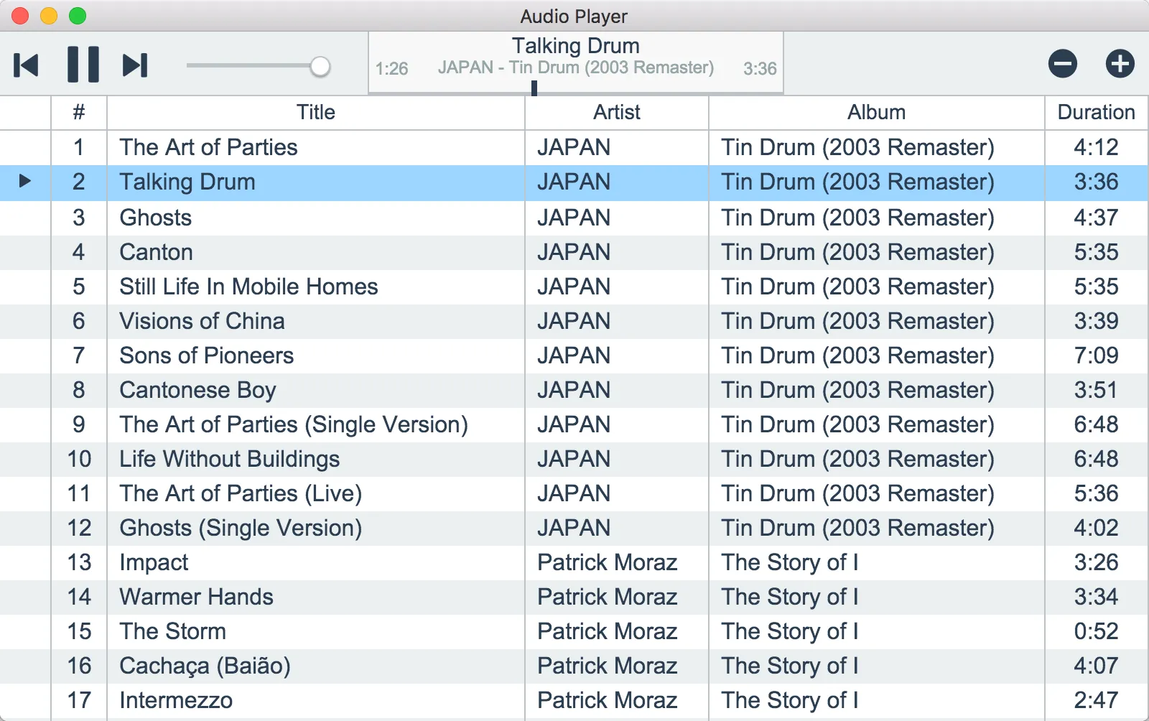The height and width of the screenshot is (721, 1149).
Task: Skip to the previous track
Action: [27, 65]
